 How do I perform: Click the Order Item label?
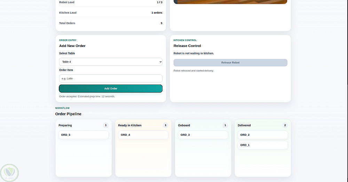click(66, 70)
